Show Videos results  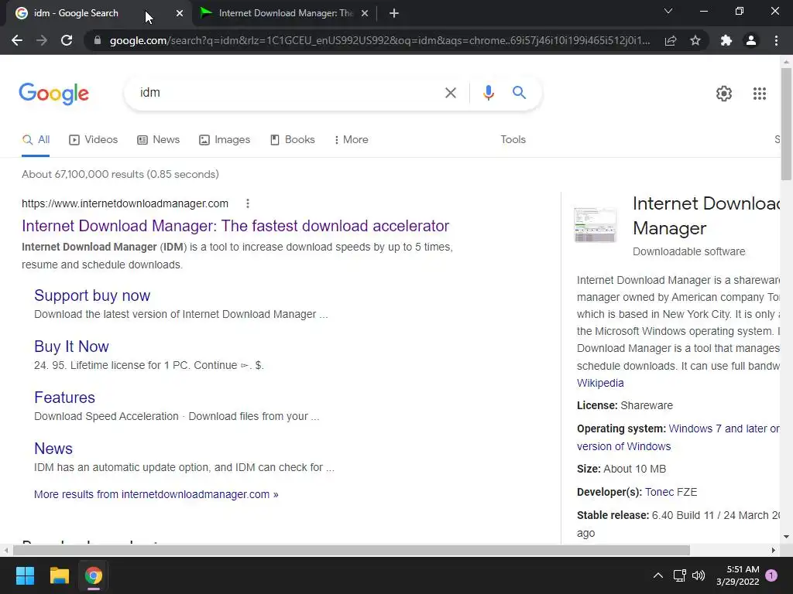coord(93,140)
